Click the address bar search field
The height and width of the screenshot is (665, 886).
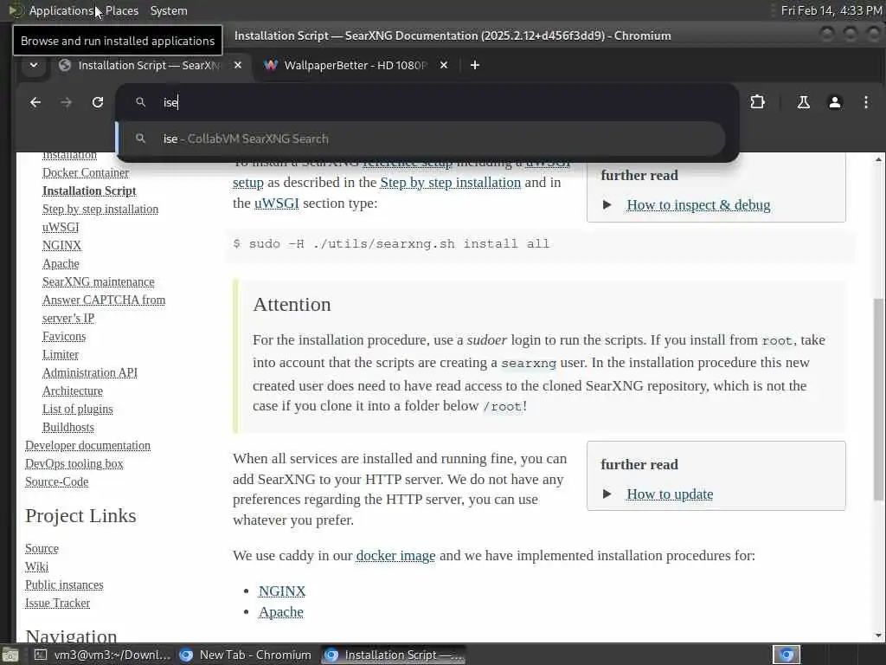coord(427,102)
